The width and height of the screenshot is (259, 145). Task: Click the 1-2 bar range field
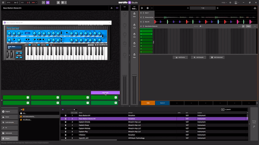click(203, 8)
